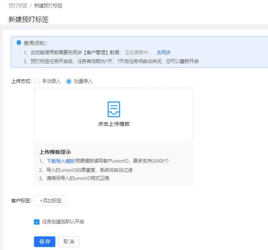This screenshot has height=250, width=268.
Task: Click the 使用须知 heading text
Action: 35,43
